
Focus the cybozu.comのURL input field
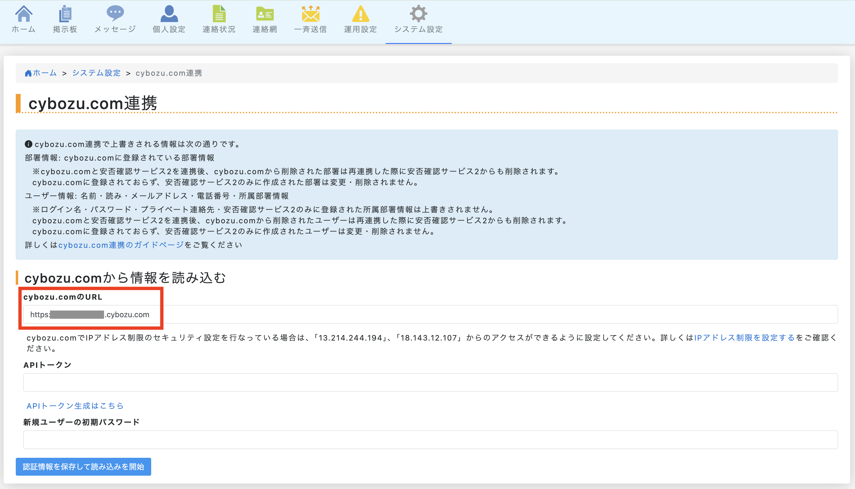pyautogui.click(x=431, y=314)
